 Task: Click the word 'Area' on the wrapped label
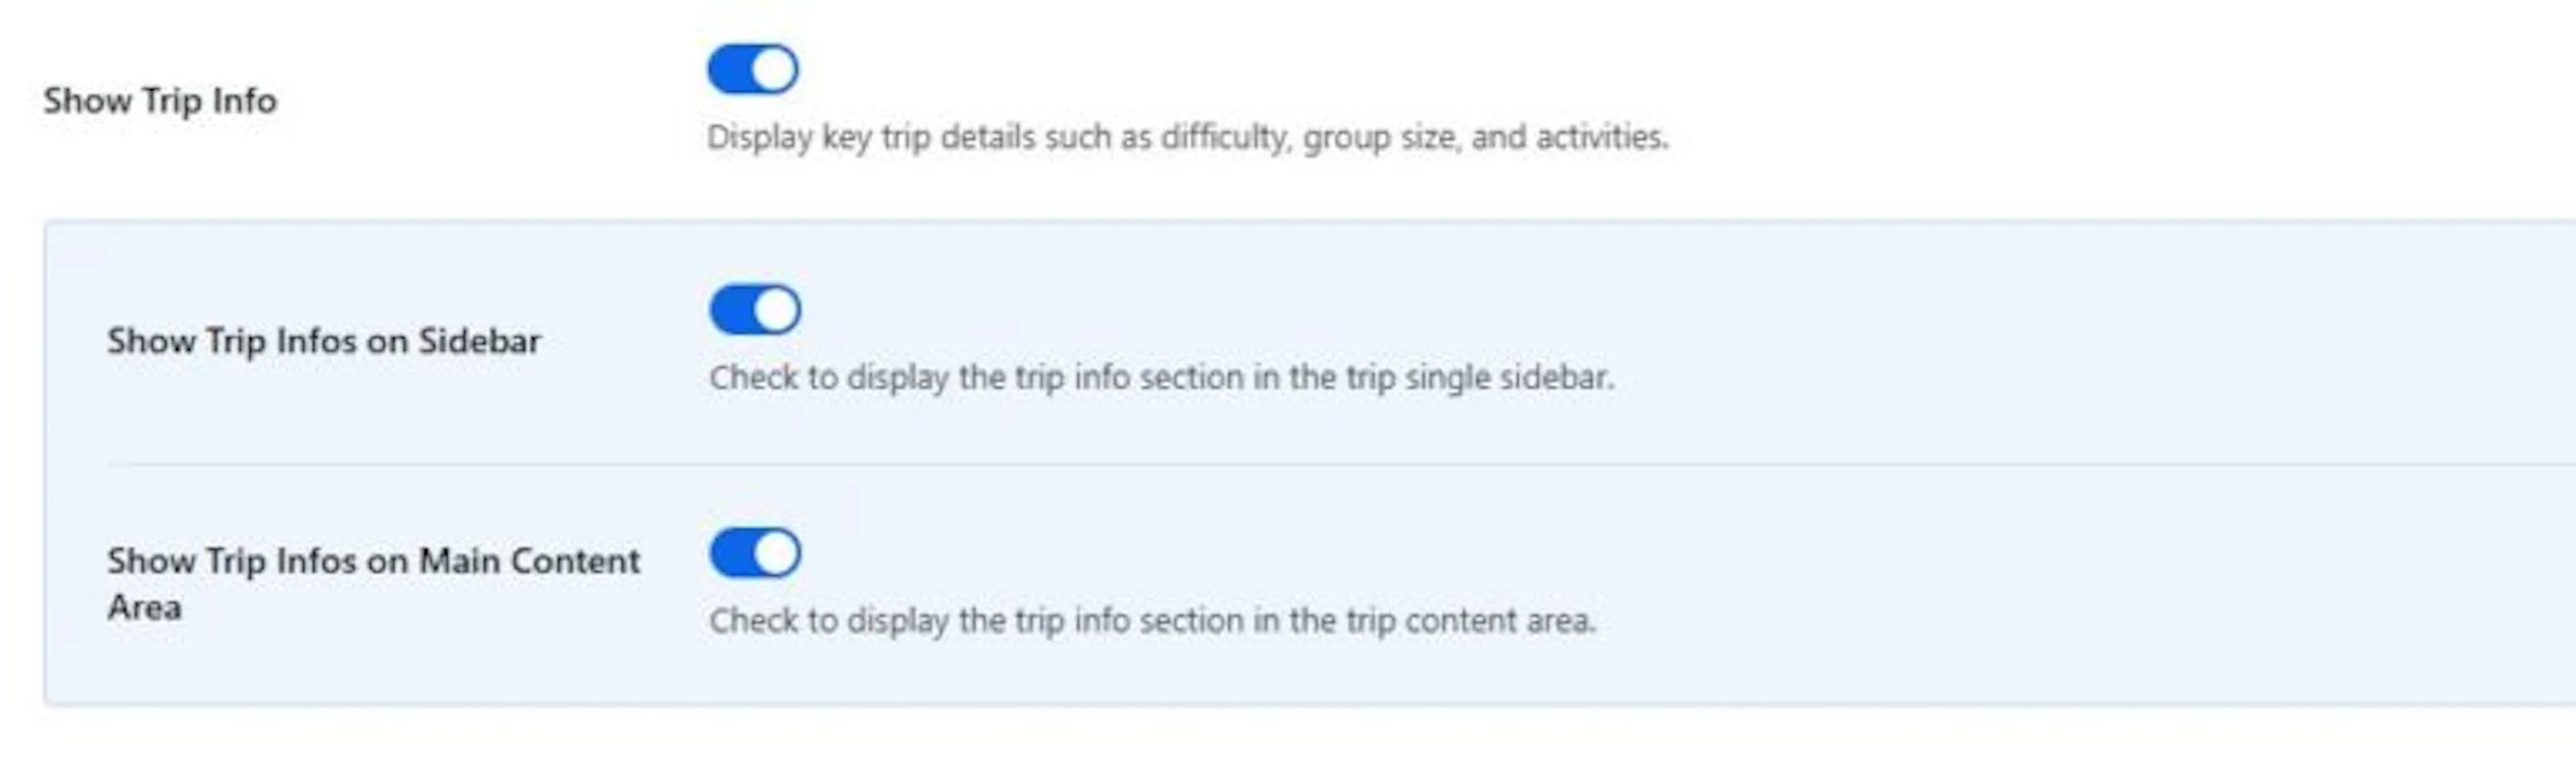click(x=145, y=607)
